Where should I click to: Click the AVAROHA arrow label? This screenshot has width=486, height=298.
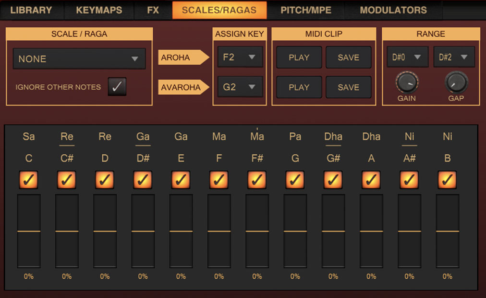tap(183, 87)
